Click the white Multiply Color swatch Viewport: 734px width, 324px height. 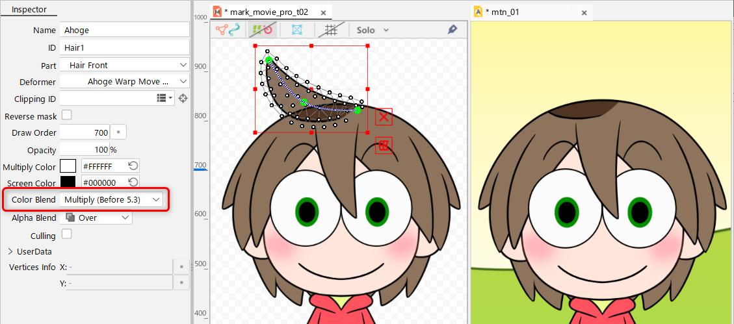click(x=68, y=166)
